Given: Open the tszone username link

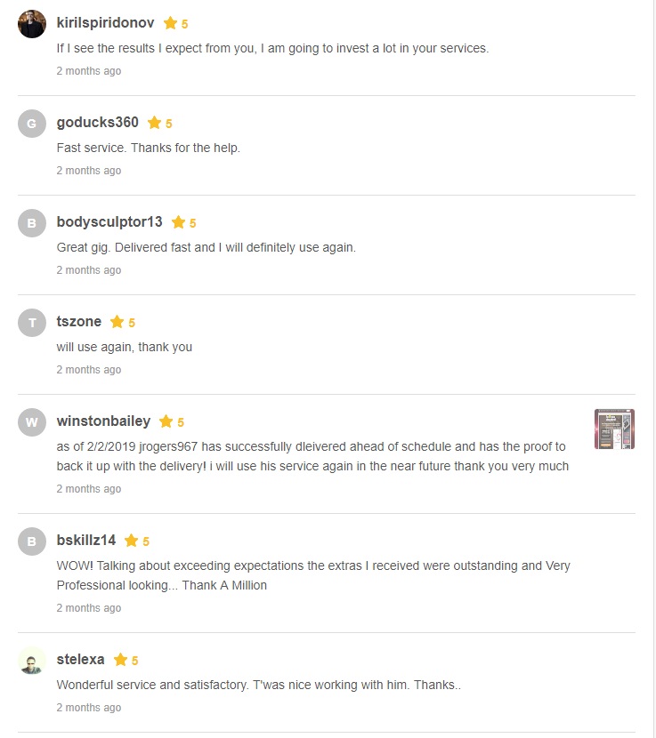Looking at the screenshot, I should 79,322.
